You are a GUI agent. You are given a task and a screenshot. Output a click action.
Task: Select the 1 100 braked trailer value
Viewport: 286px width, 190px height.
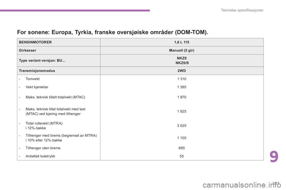tap(182, 138)
